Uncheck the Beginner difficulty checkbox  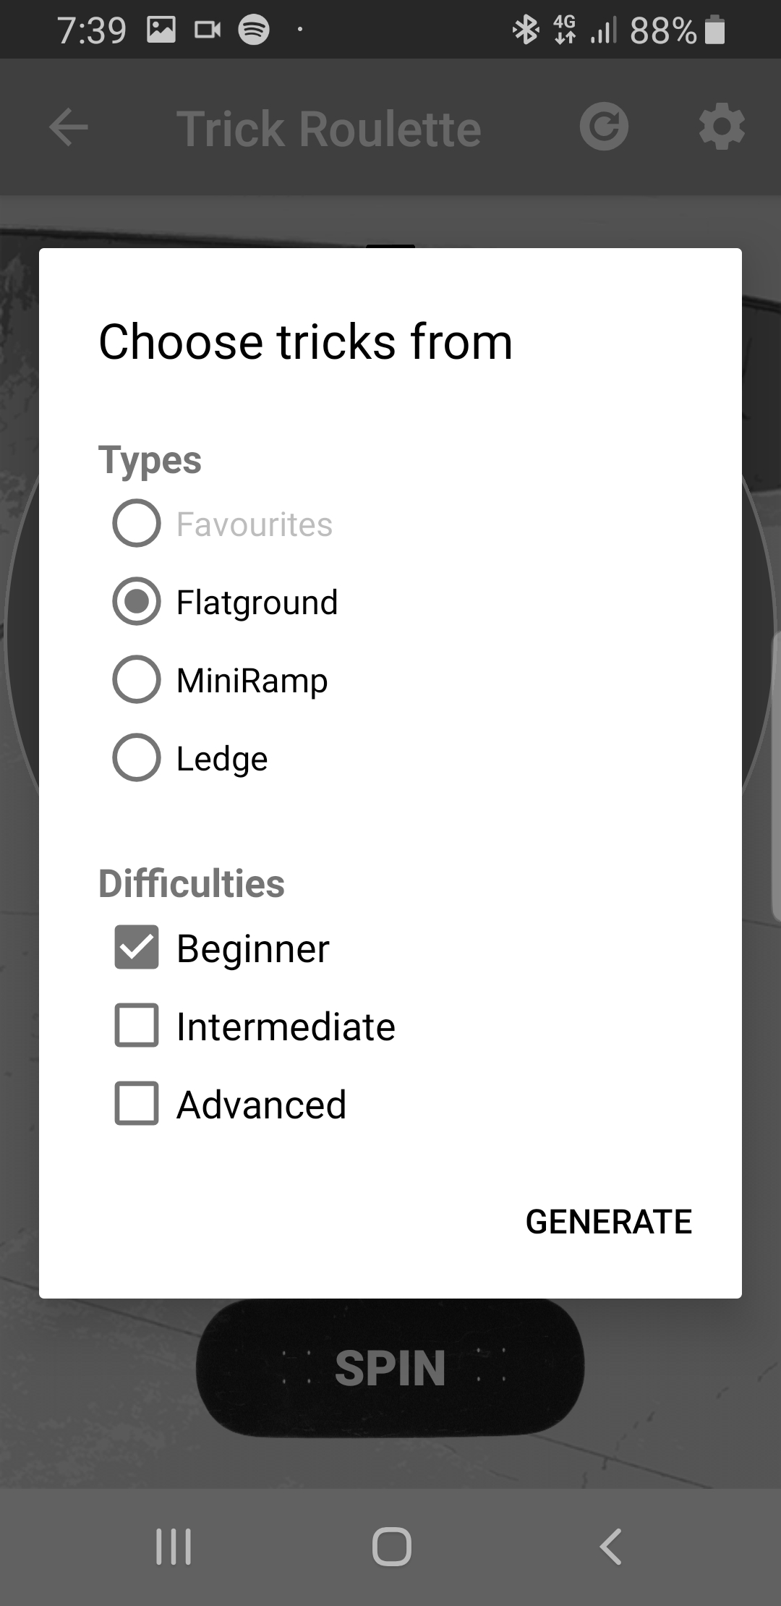point(137,948)
